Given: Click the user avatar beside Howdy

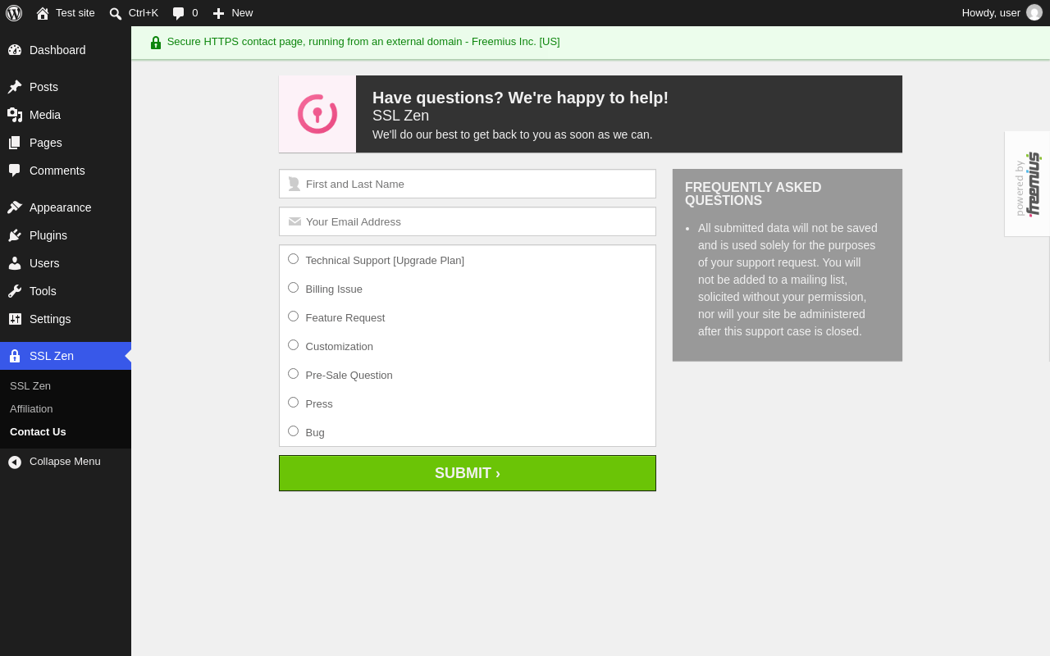Looking at the screenshot, I should 1034,12.
